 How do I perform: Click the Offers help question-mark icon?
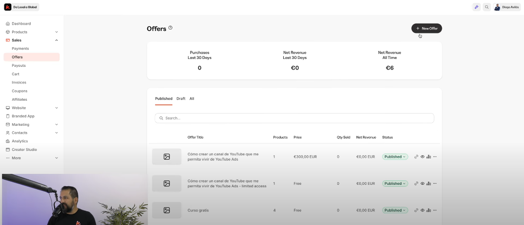170,28
